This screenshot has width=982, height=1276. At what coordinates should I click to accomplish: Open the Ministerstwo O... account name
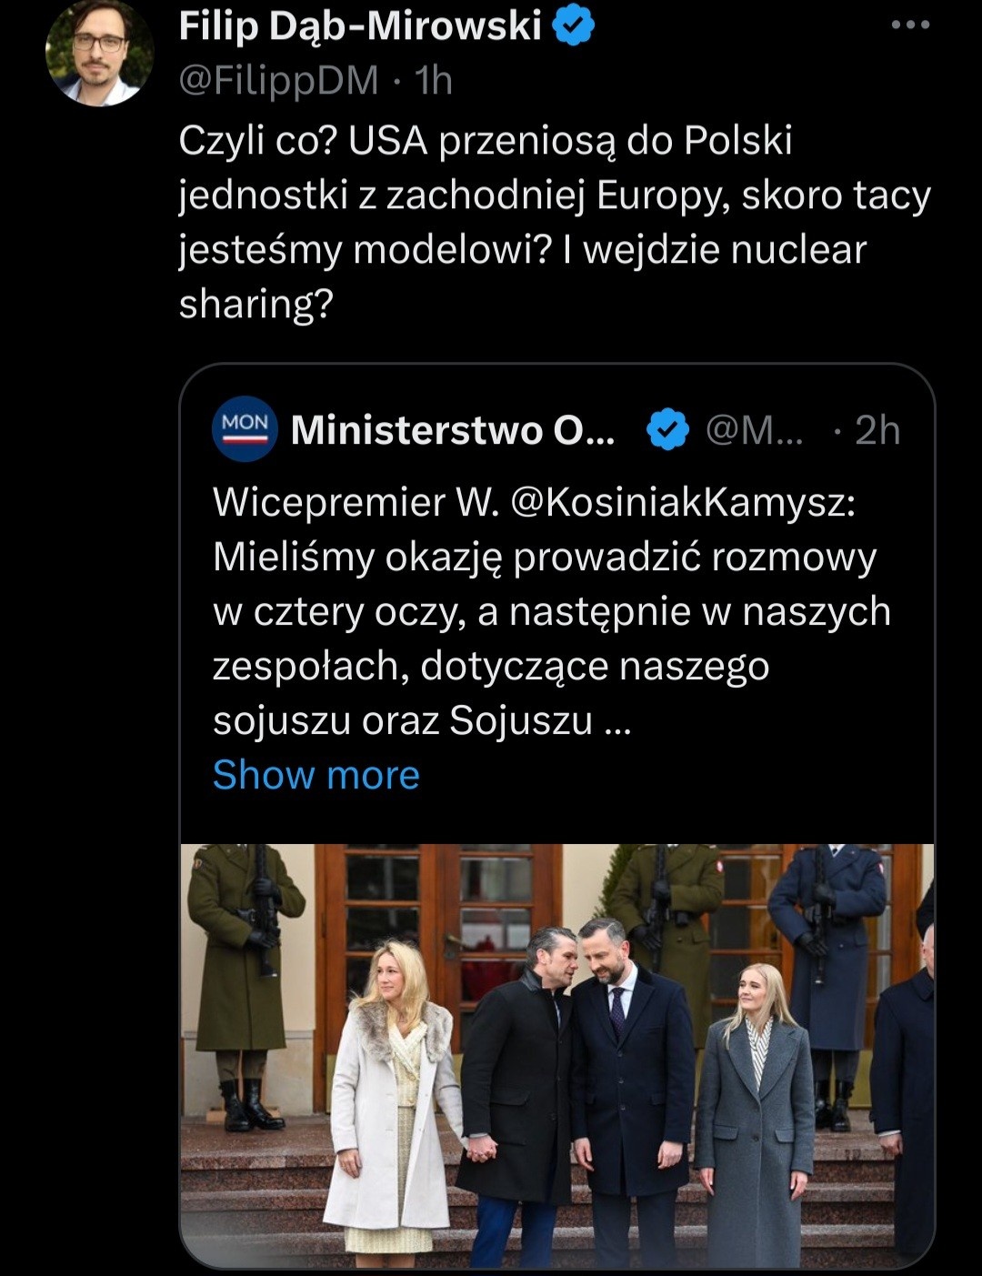(452, 430)
